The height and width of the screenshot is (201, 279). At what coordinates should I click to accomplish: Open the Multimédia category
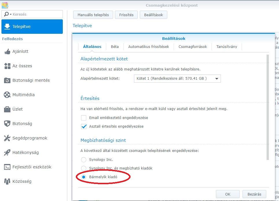[32, 95]
